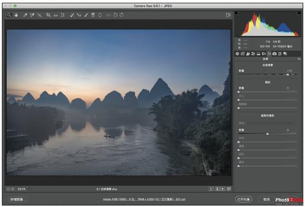Cycle Before/After preview with Y icon
Image resolution: width=305 pixels, height=207 pixels.
point(211,189)
